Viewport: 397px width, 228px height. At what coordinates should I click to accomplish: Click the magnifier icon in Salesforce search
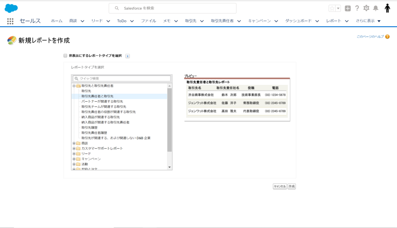[x=117, y=8]
